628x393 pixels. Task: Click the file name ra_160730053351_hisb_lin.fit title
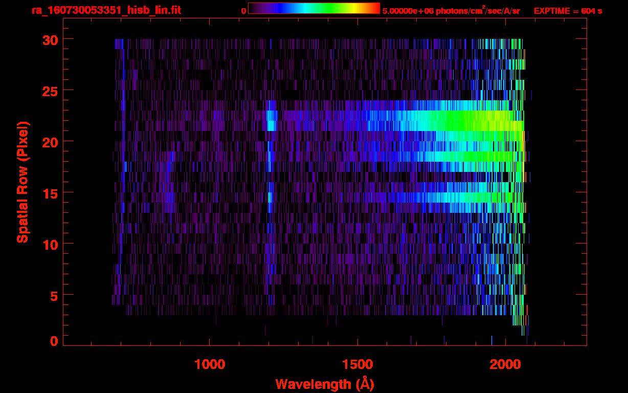(x=106, y=10)
